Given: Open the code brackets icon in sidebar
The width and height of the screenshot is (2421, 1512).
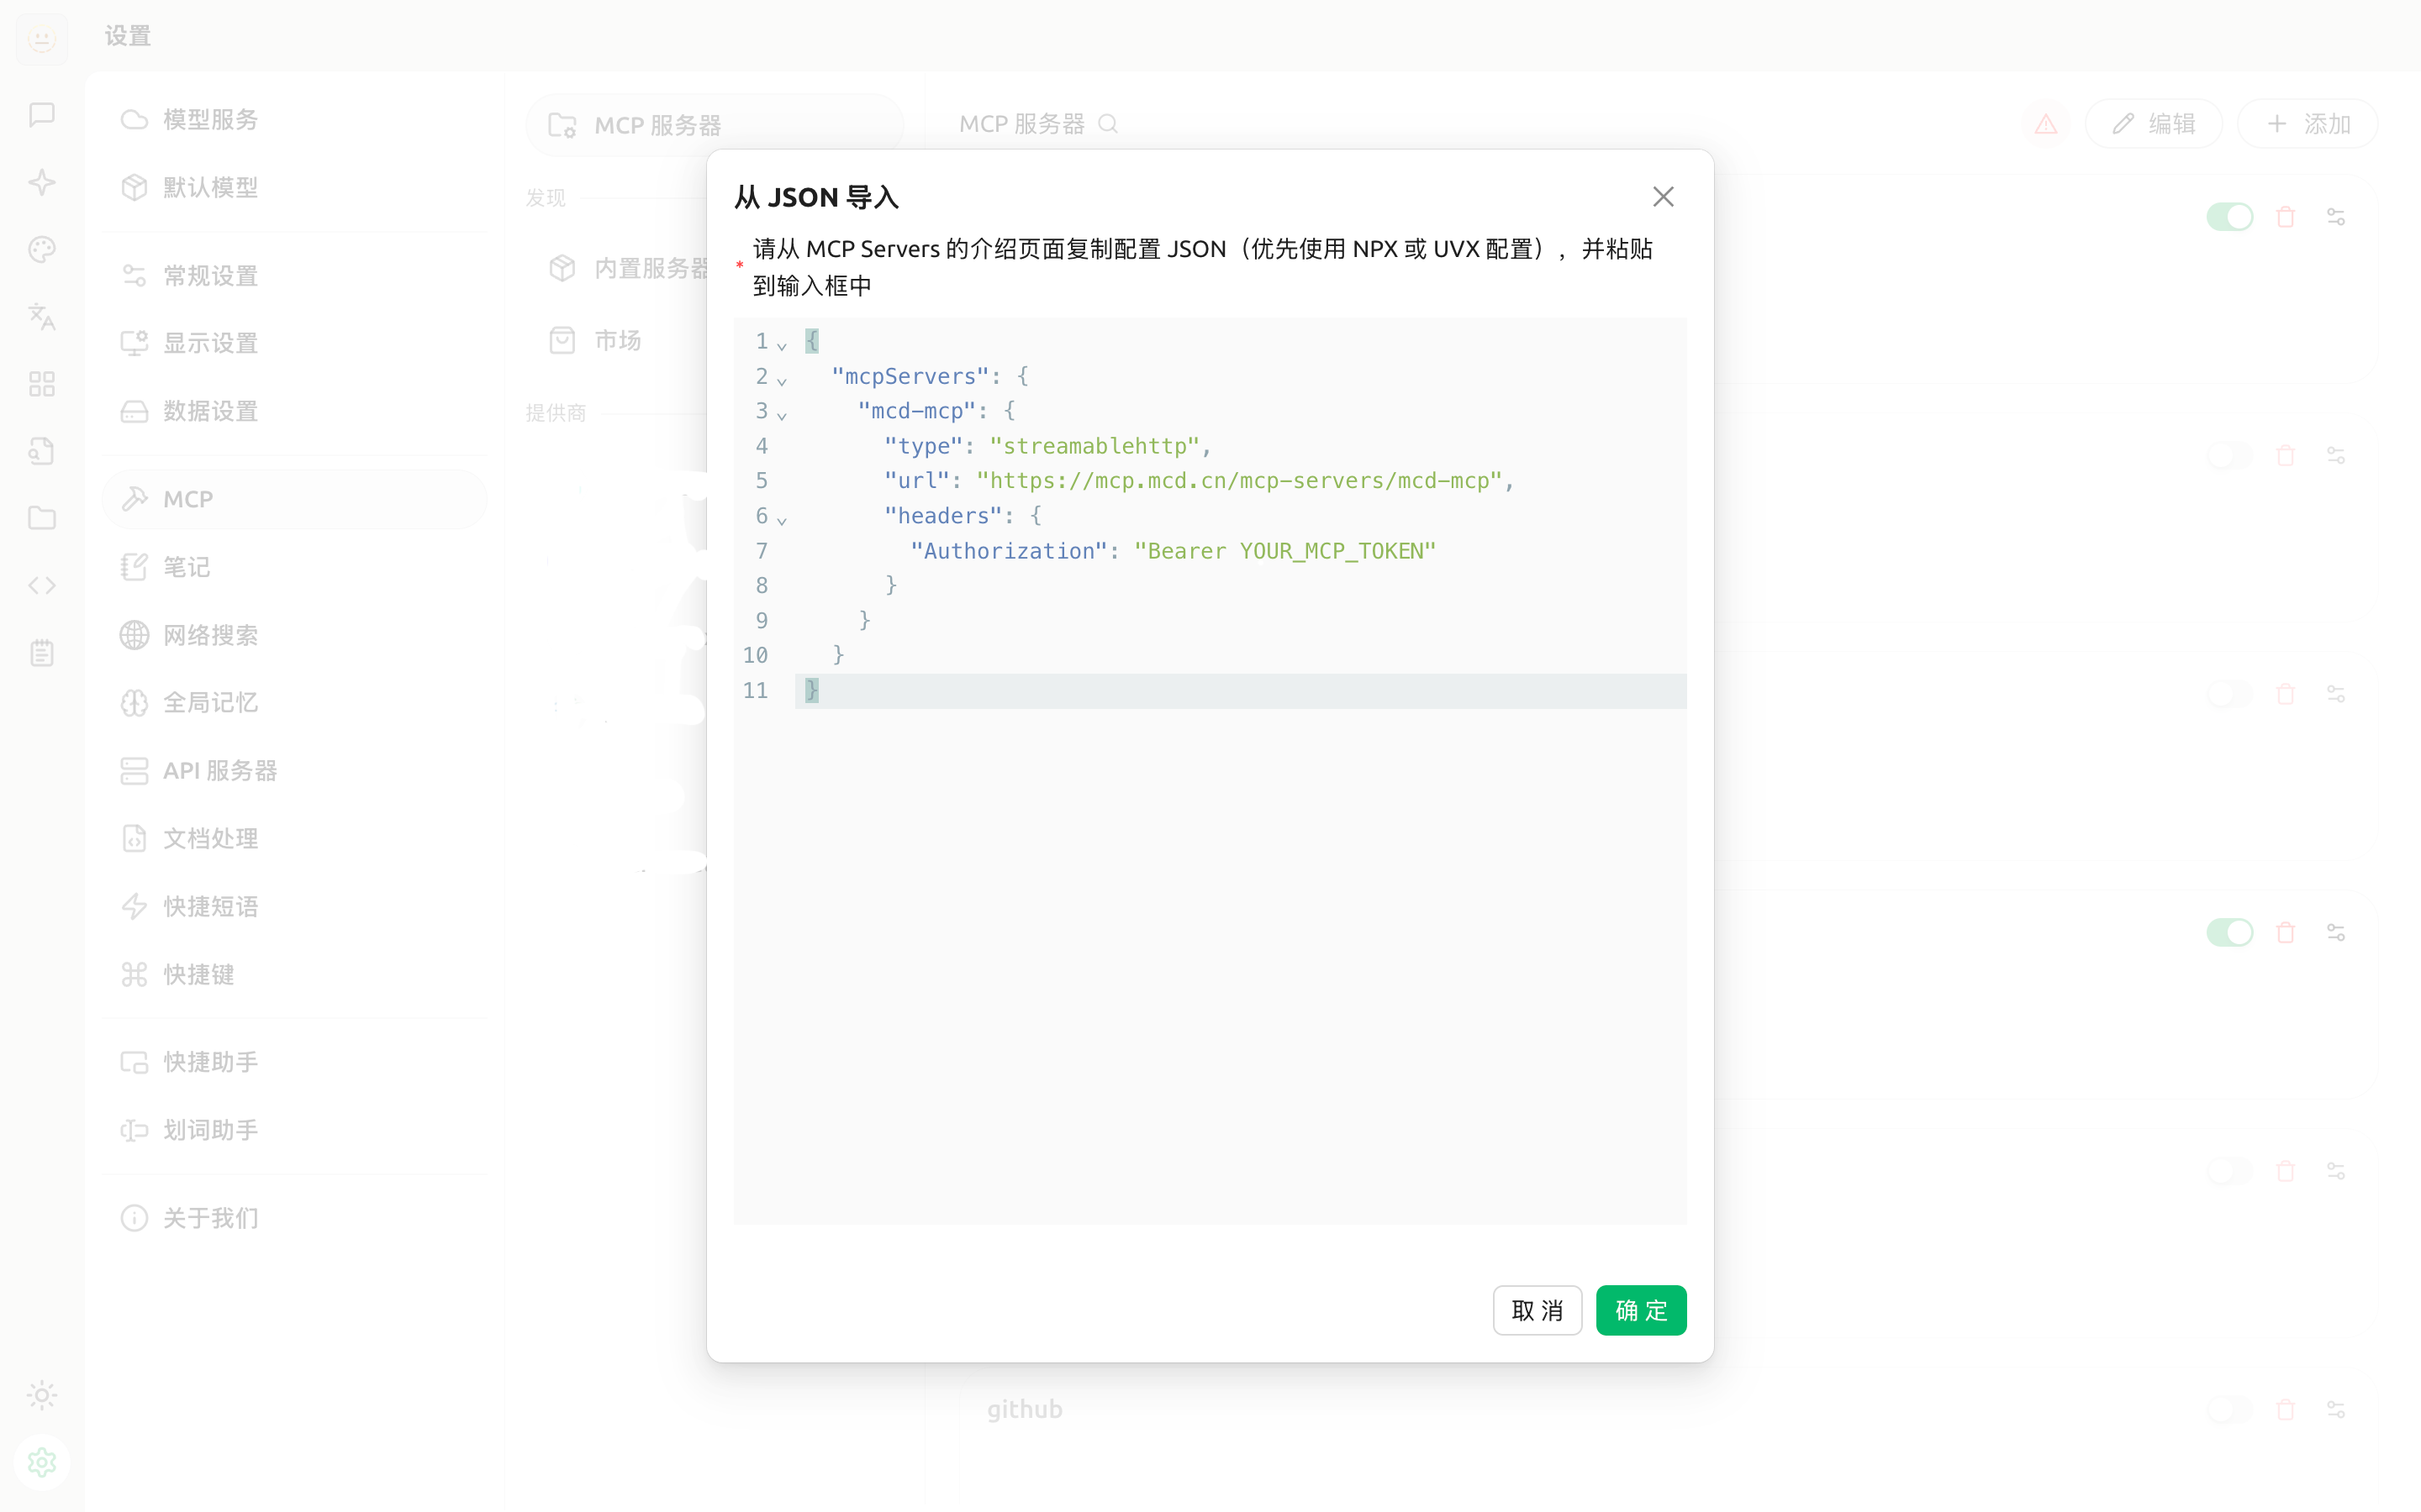Looking at the screenshot, I should point(41,585).
